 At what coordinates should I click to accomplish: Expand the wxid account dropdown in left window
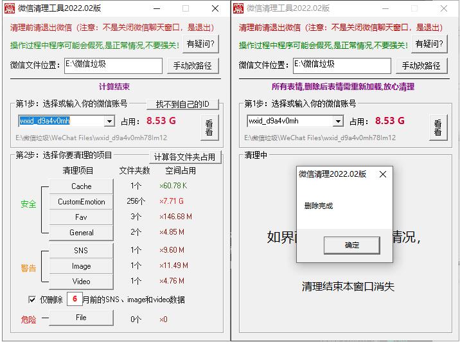[x=109, y=121]
